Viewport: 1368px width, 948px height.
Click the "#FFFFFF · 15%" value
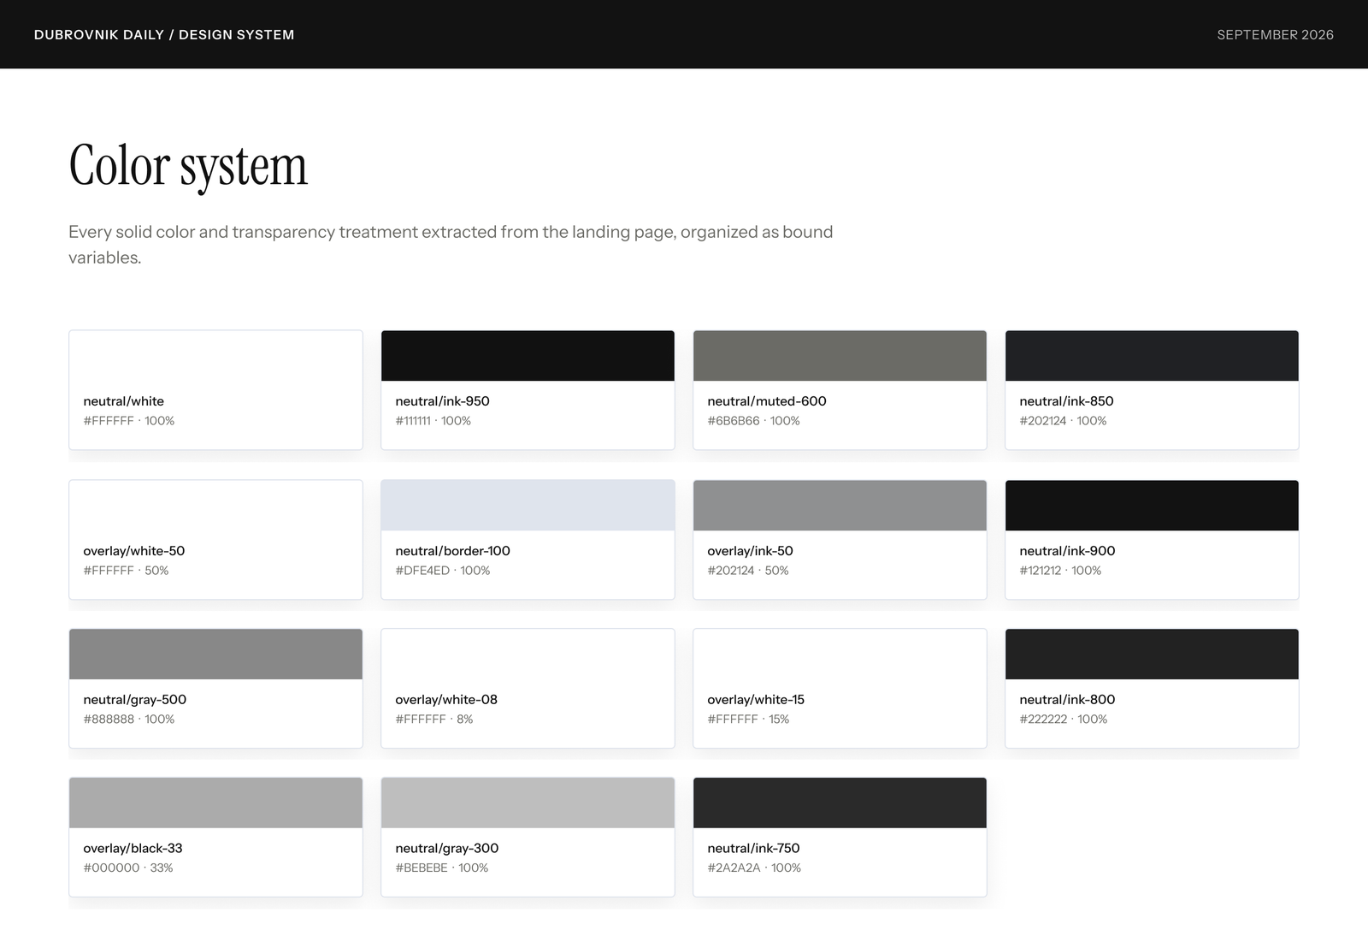click(x=748, y=720)
